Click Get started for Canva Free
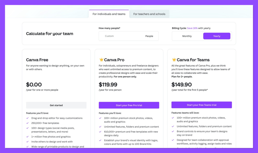 [56, 105]
